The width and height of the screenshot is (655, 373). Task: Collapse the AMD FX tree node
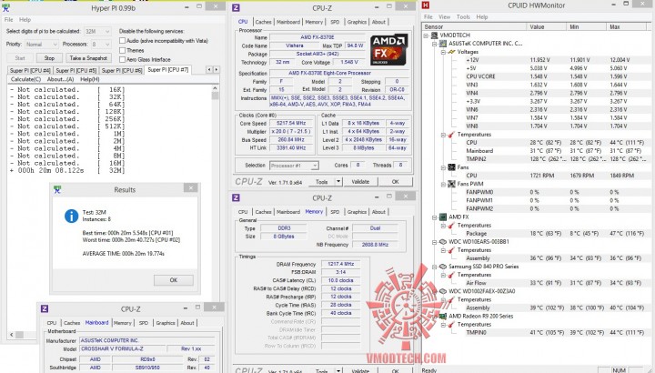pyautogui.click(x=435, y=217)
